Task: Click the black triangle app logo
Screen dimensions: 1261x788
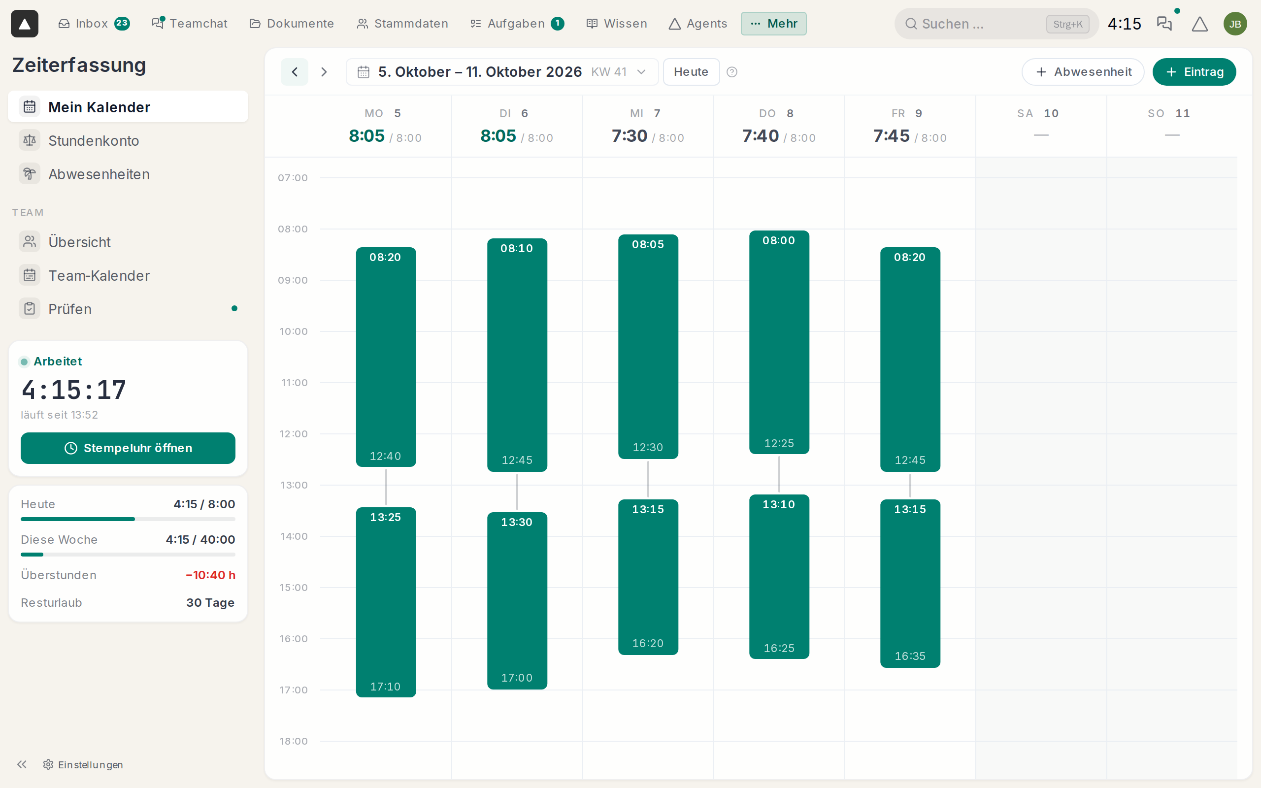Action: coord(25,24)
